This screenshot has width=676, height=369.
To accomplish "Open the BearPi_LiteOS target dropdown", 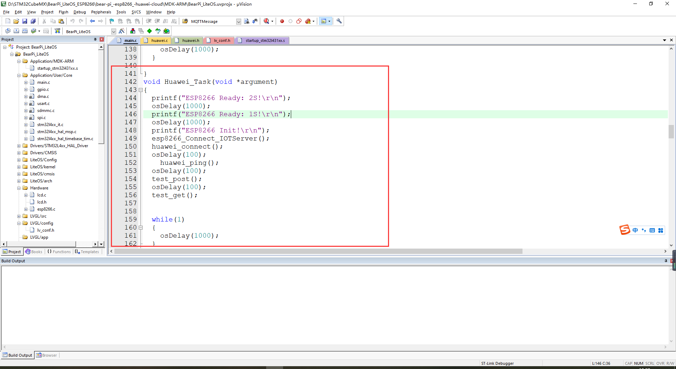I will tap(113, 31).
